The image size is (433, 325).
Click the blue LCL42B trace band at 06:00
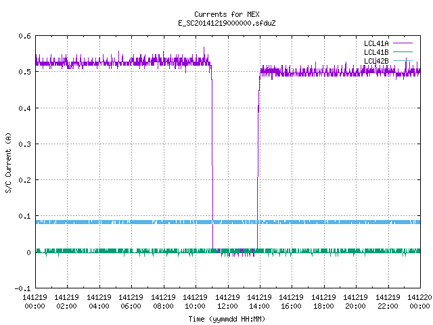131,222
